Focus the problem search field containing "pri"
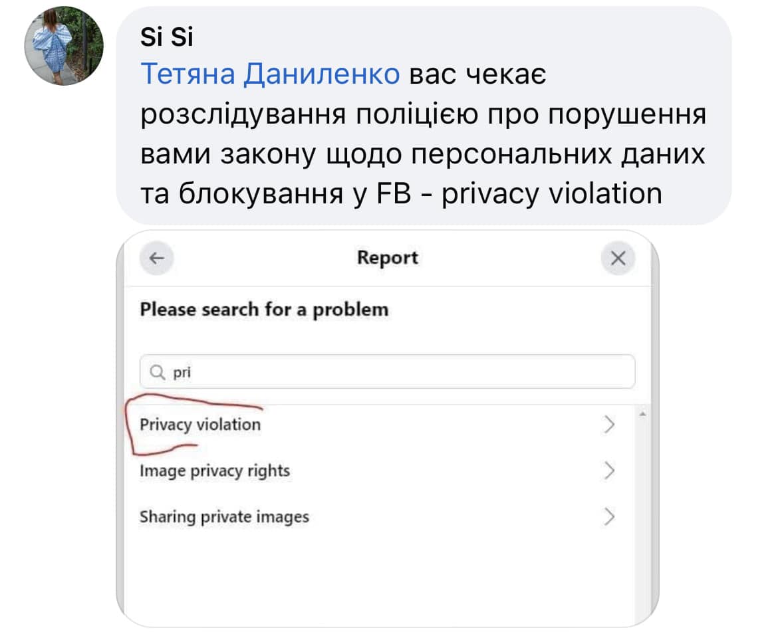Screen dimensions: 784x640 [399, 373]
